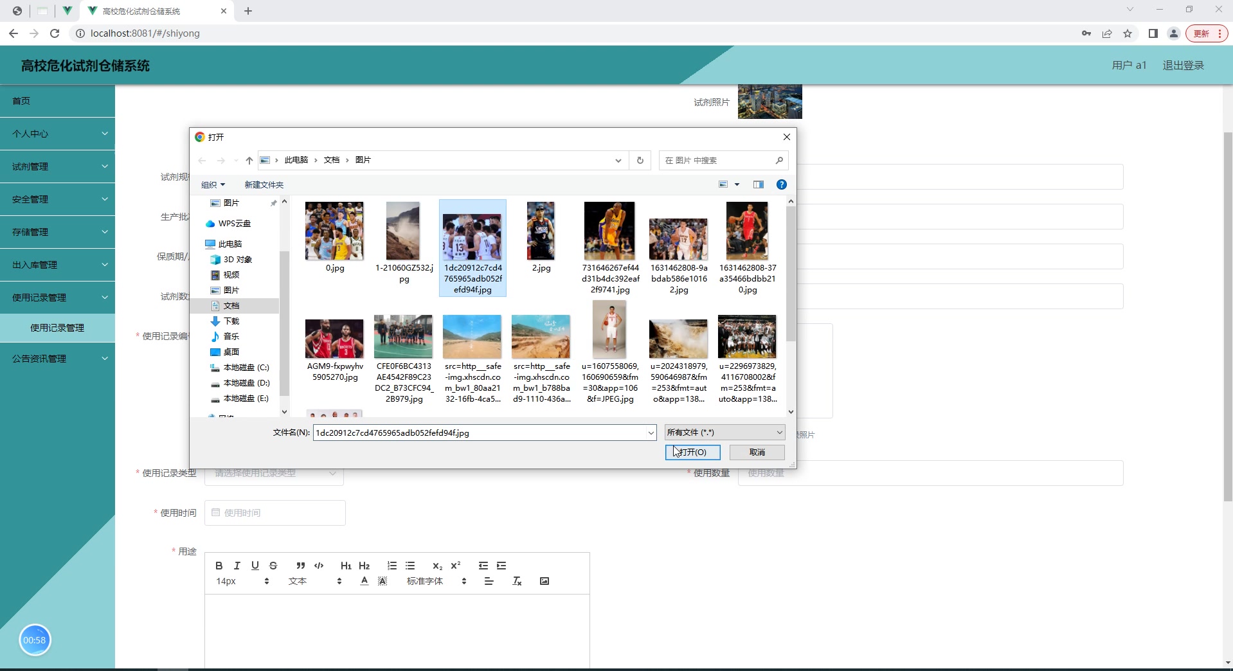Viewport: 1233px width, 671px height.
Task: Select 本地磁盘 (D:) in the folder tree
Action: [x=246, y=383]
